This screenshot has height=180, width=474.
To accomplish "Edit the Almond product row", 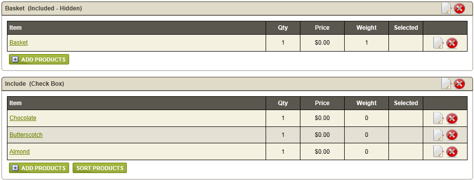I will [439, 151].
